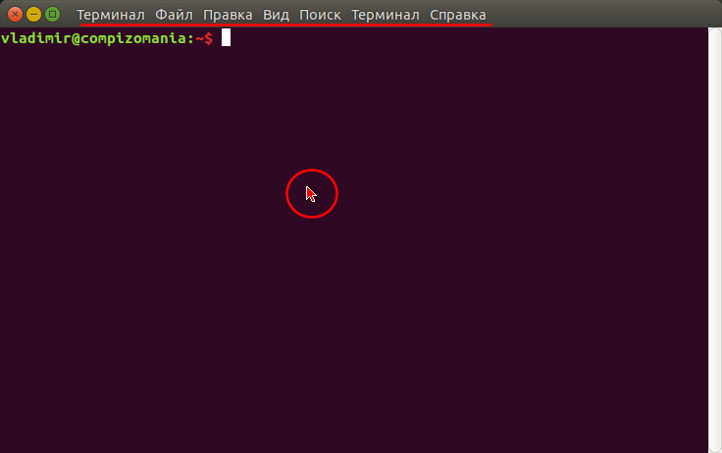722x453 pixels.
Task: Click the colon after compizomania in the prompt
Action: tap(190, 39)
